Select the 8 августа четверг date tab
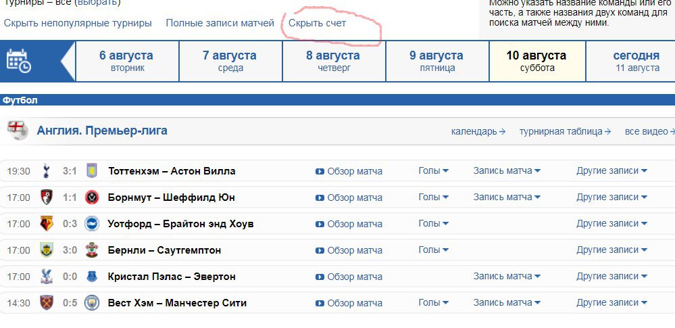The width and height of the screenshot is (675, 328). click(x=334, y=61)
